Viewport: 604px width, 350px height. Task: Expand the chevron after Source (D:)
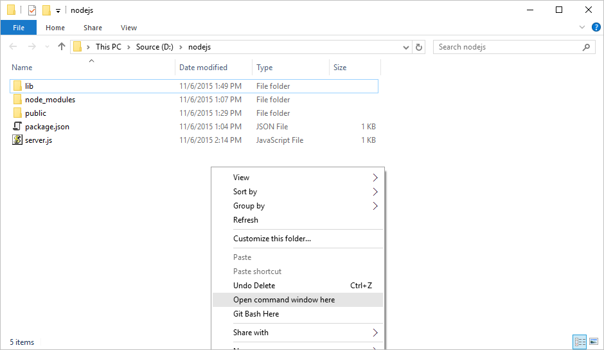pos(181,47)
